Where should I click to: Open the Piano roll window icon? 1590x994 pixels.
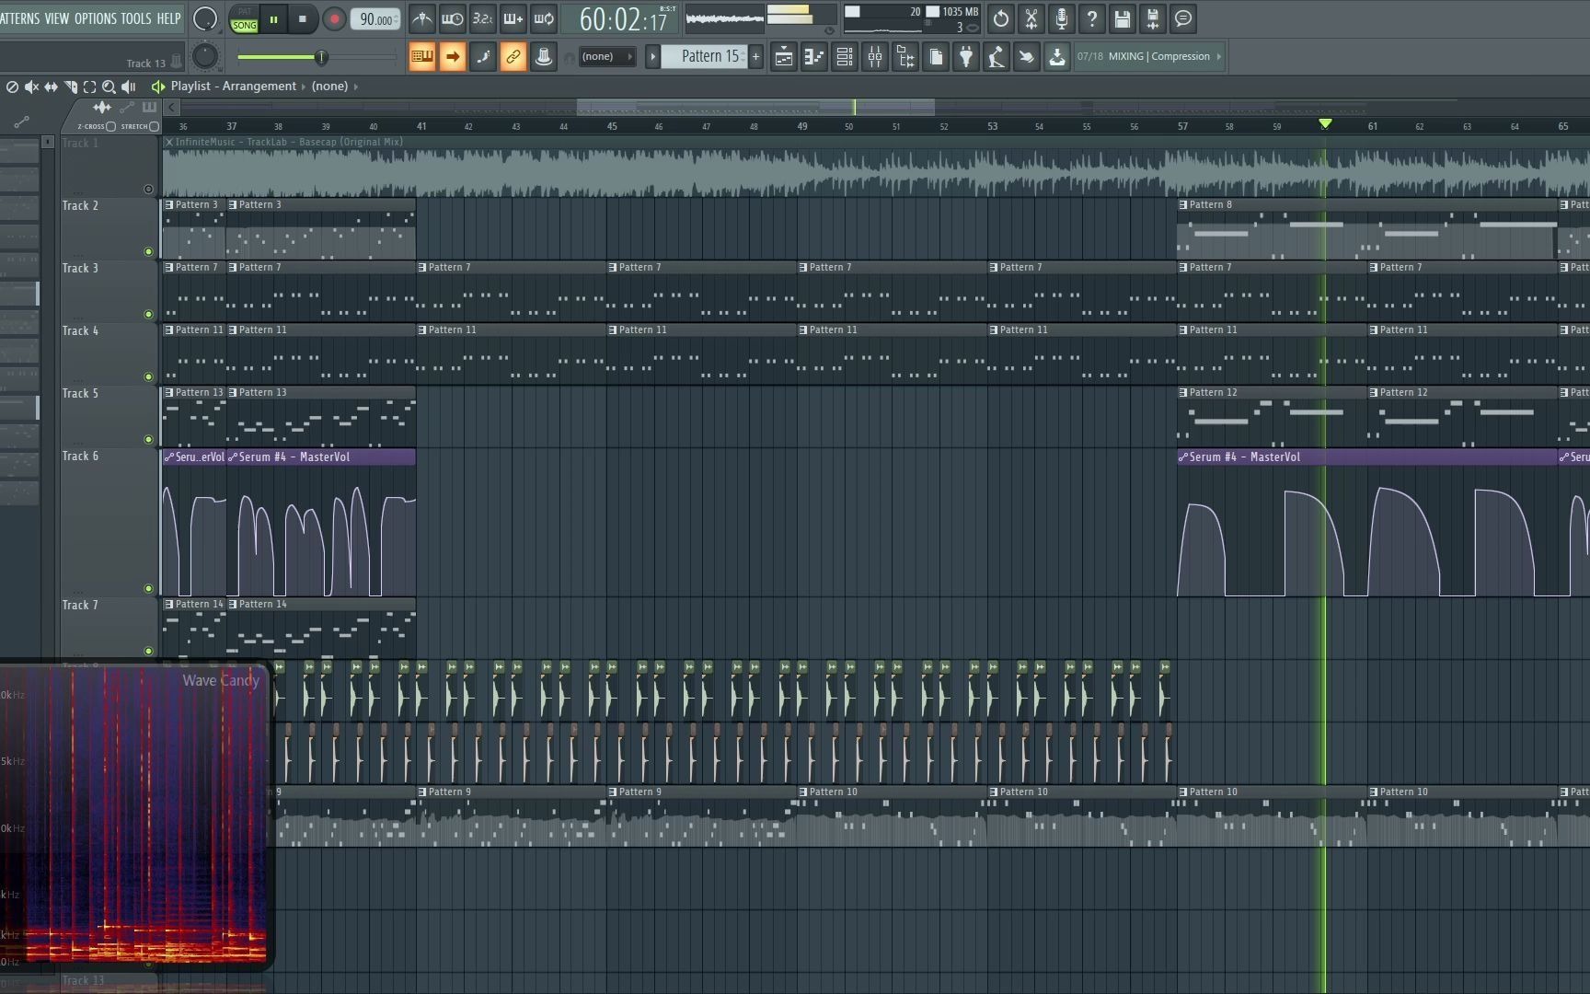(814, 56)
